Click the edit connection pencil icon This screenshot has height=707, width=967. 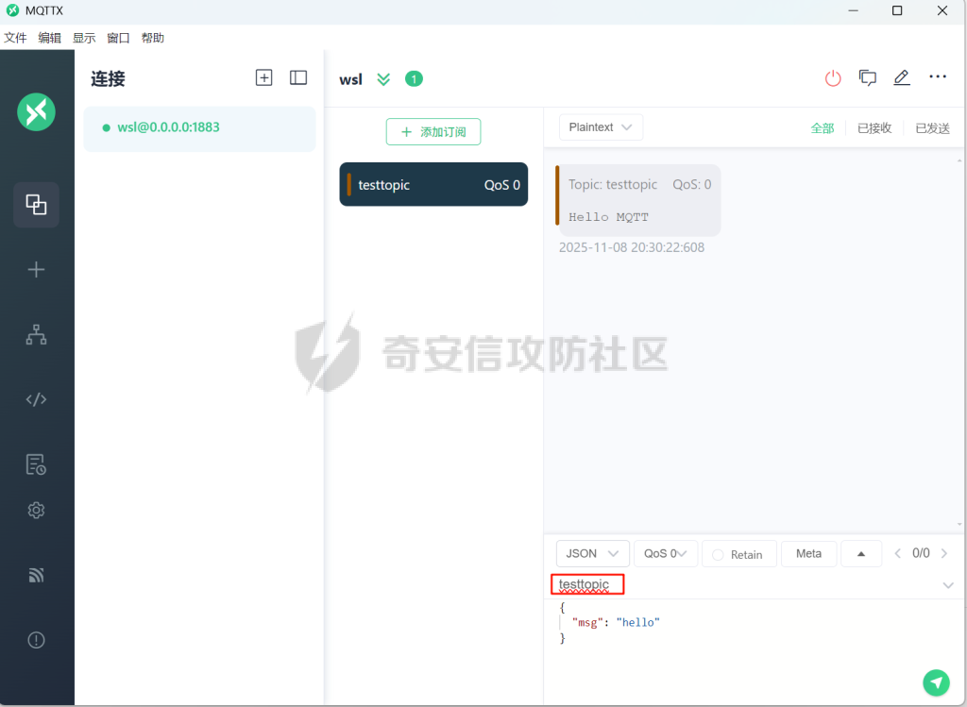(x=902, y=78)
